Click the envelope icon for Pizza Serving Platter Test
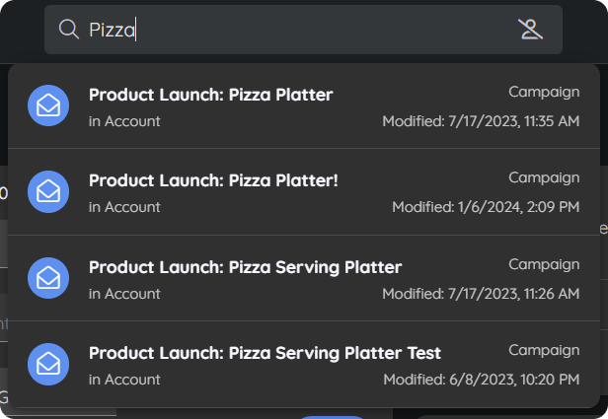This screenshot has width=608, height=419. click(48, 364)
